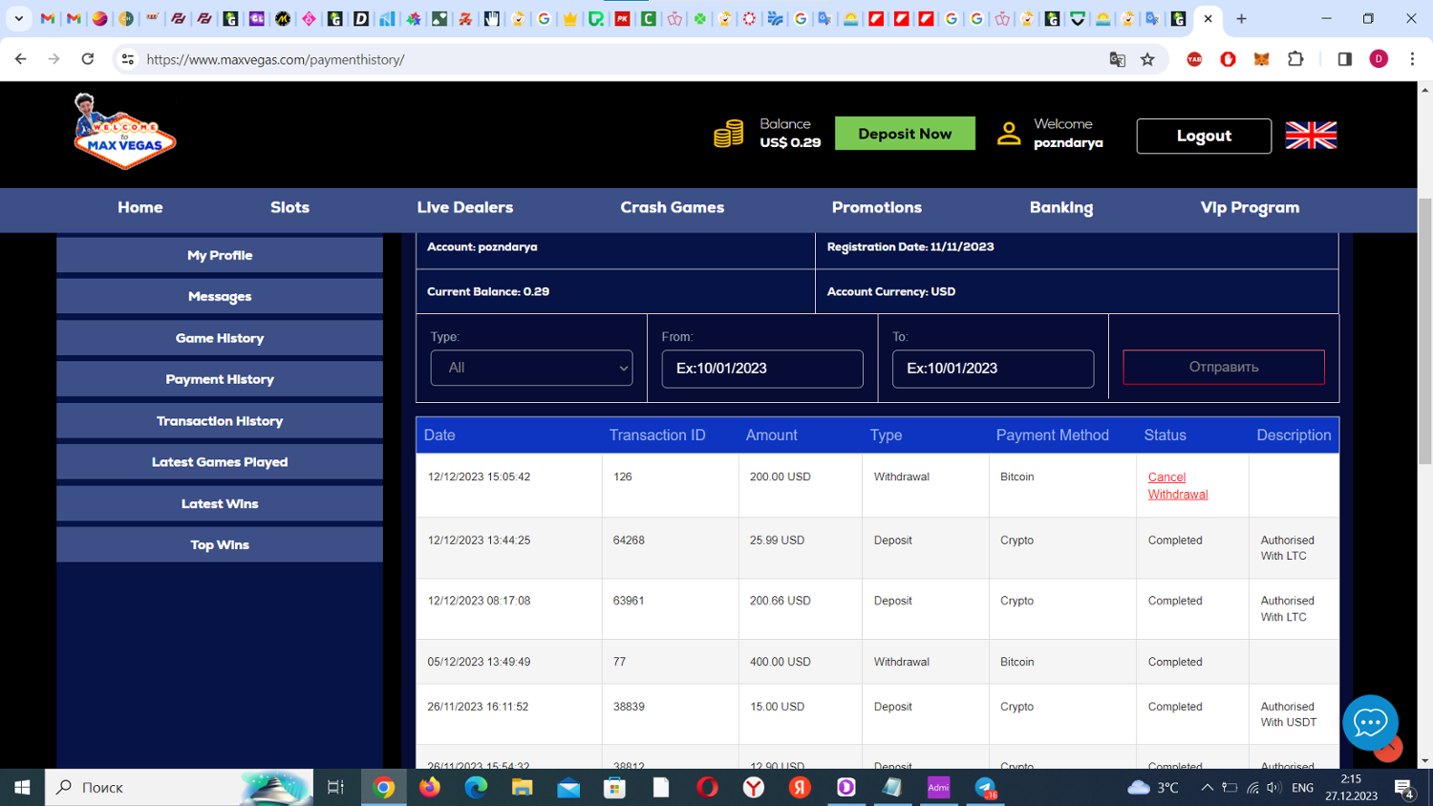The height and width of the screenshot is (806, 1433).
Task: Toggle the browser side panel
Action: tap(1344, 59)
